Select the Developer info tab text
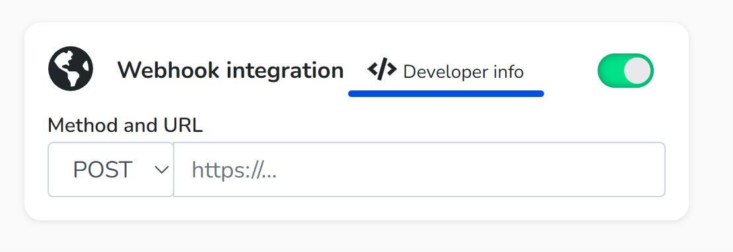This screenshot has height=252, width=733. coord(464,72)
